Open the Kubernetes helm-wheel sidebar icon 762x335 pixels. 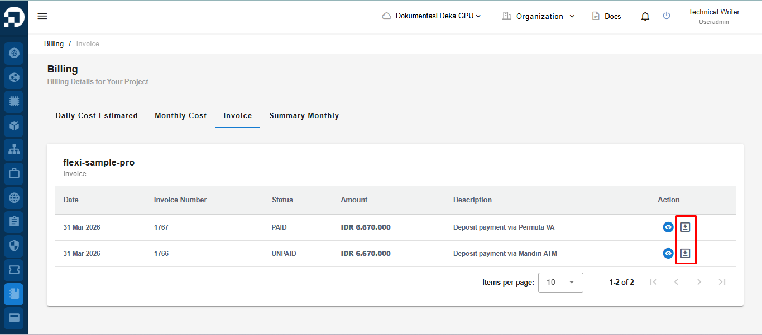[x=14, y=53]
